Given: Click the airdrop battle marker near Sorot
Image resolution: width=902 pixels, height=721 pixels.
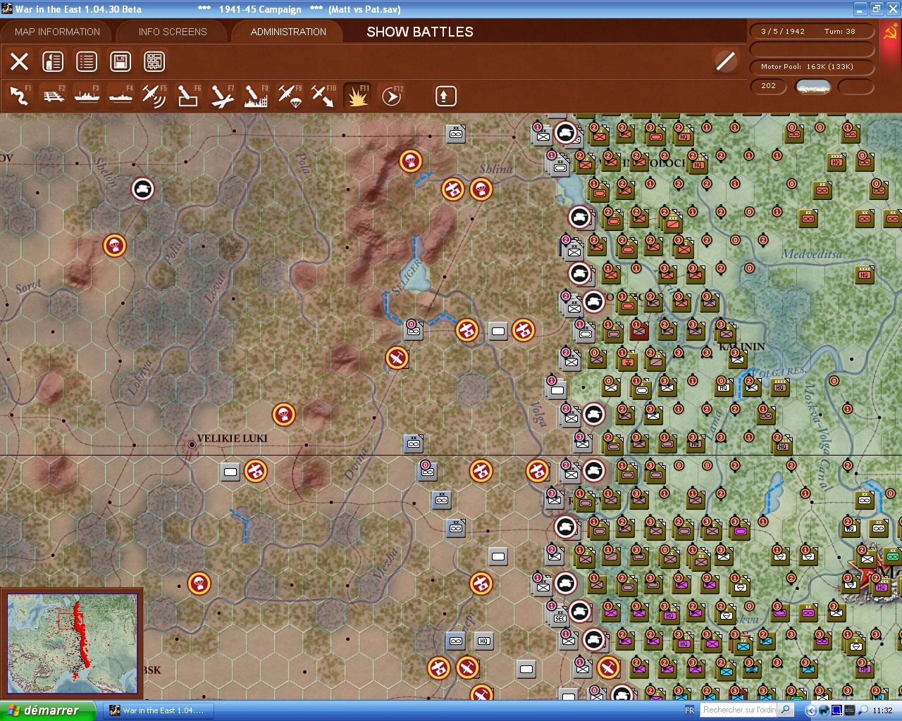Looking at the screenshot, I should (x=115, y=245).
